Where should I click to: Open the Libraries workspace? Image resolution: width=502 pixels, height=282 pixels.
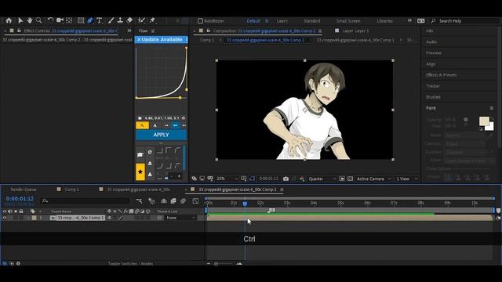coord(384,21)
